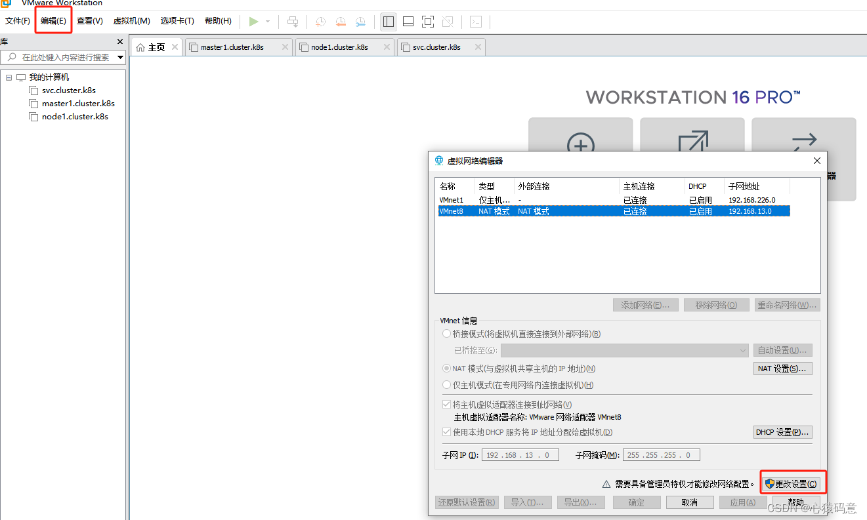
Task: Close the library panel with its X
Action: [120, 42]
